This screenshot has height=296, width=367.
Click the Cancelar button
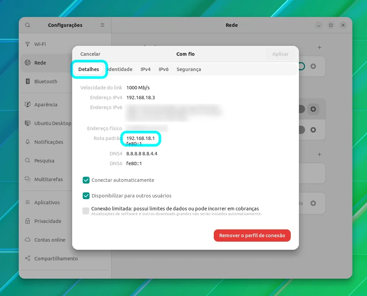coord(90,54)
